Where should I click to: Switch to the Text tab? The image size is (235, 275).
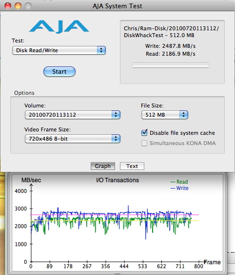(132, 166)
